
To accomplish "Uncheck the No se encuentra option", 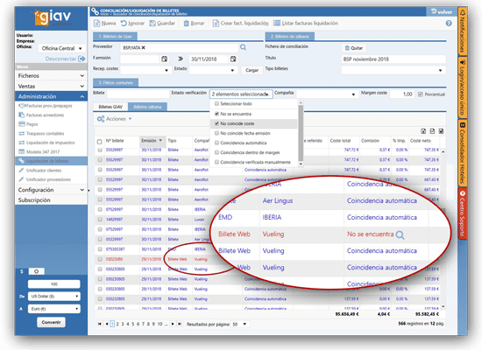I will (x=216, y=114).
